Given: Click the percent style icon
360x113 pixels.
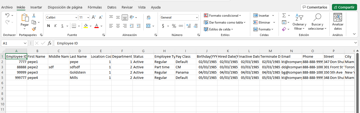Looking at the screenshot, I should (174, 26).
